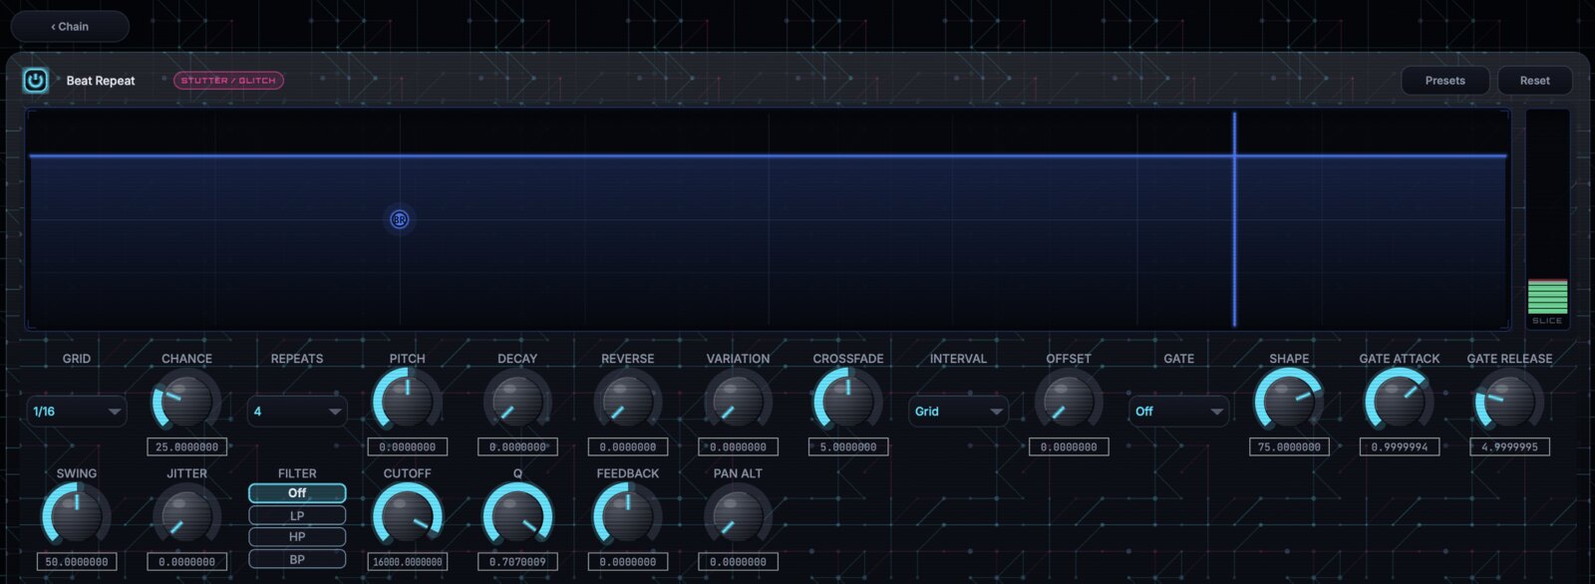Click the Swing value field 50.0000000

click(x=77, y=562)
